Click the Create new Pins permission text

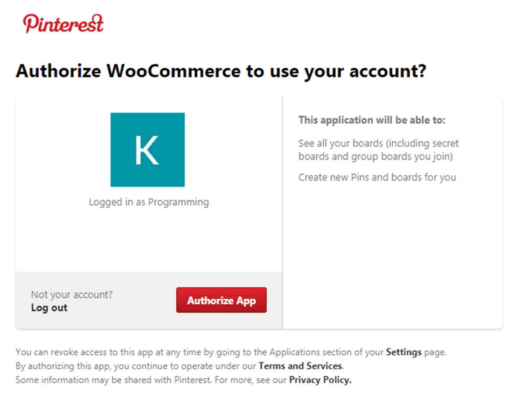(377, 177)
